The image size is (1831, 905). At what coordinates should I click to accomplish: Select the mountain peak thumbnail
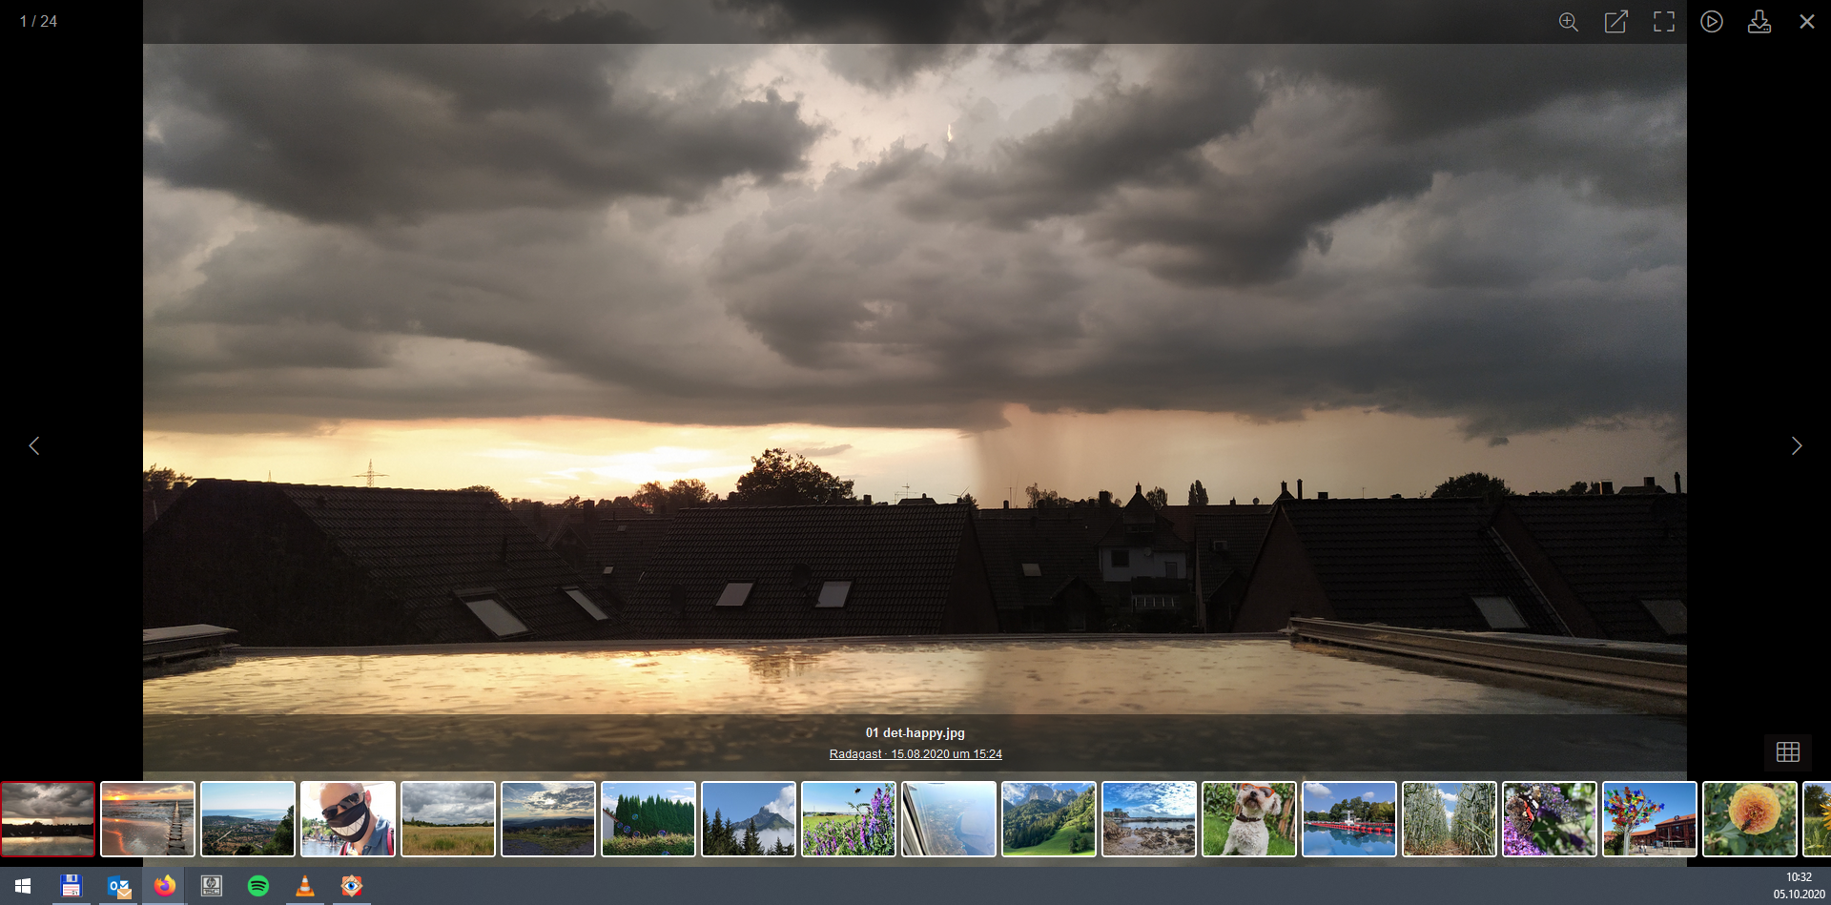click(749, 819)
